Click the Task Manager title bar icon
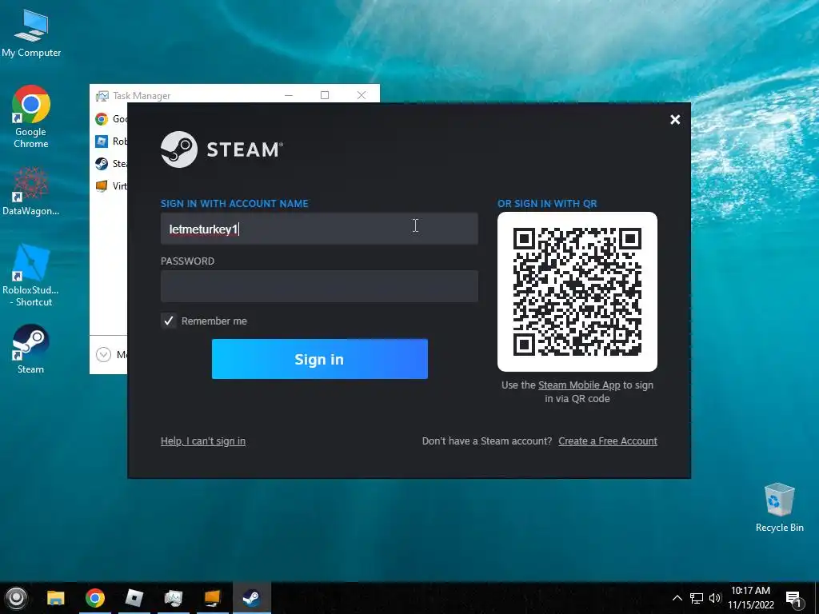 [102, 96]
